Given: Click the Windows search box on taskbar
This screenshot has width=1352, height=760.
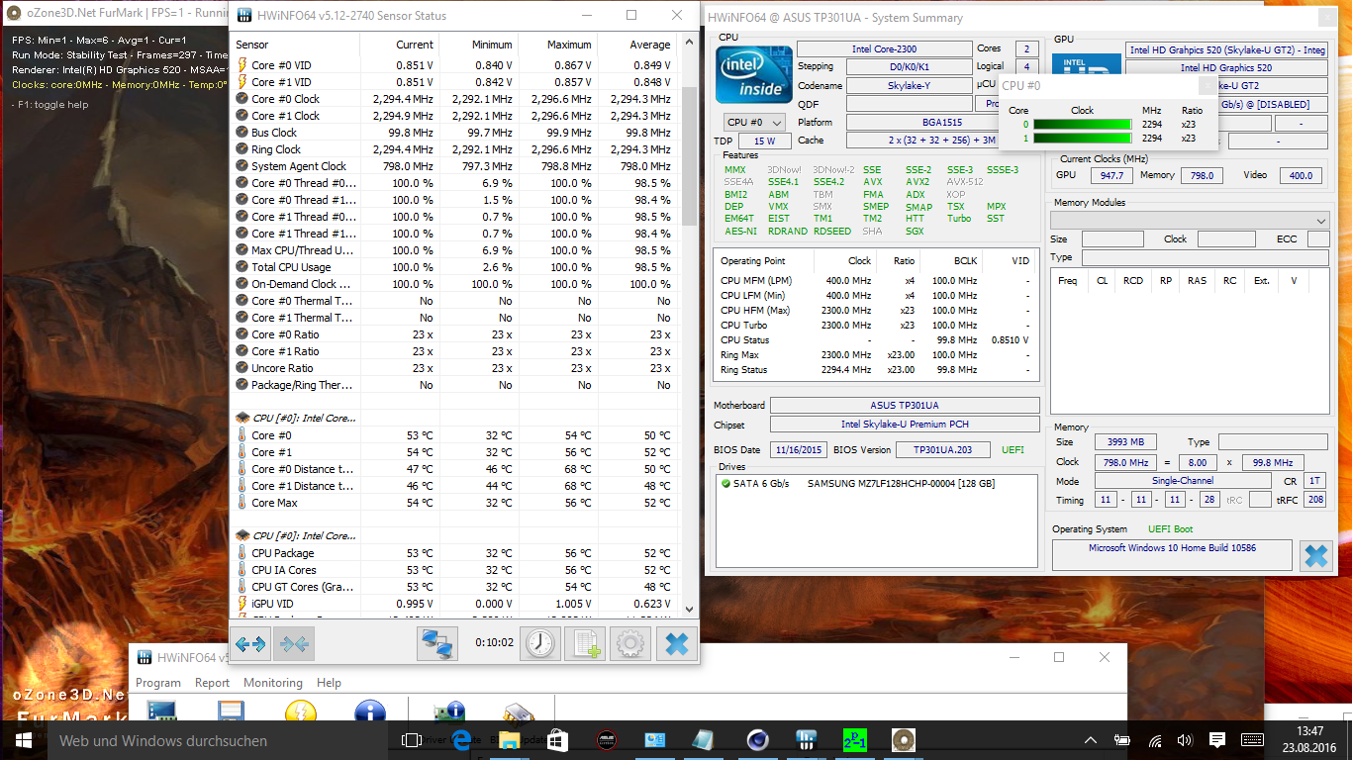Looking at the screenshot, I should click(x=220, y=740).
